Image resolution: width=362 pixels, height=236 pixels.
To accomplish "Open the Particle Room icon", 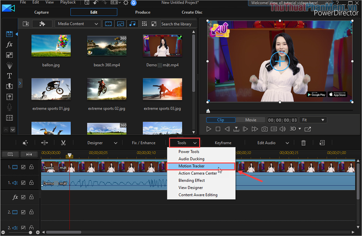I will click(x=9, y=66).
